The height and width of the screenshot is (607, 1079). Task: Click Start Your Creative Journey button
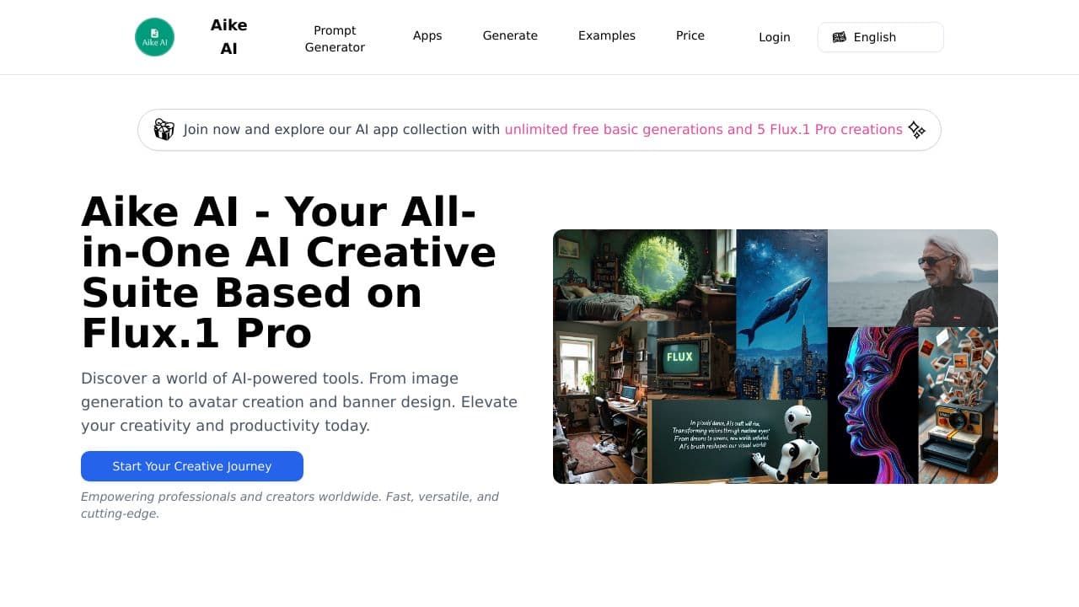pyautogui.click(x=192, y=466)
